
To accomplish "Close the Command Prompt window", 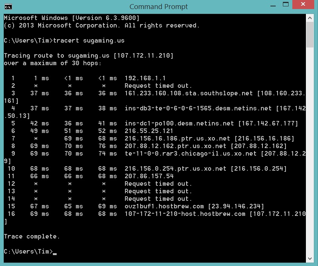I will pyautogui.click(x=303, y=4).
